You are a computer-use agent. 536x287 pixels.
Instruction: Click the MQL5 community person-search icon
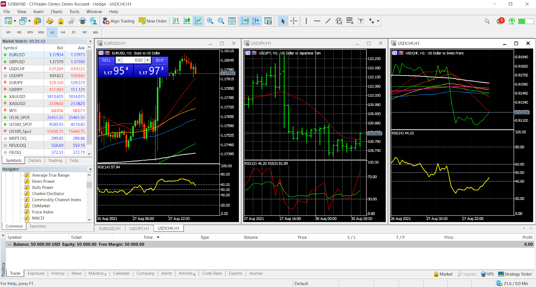click(93, 21)
